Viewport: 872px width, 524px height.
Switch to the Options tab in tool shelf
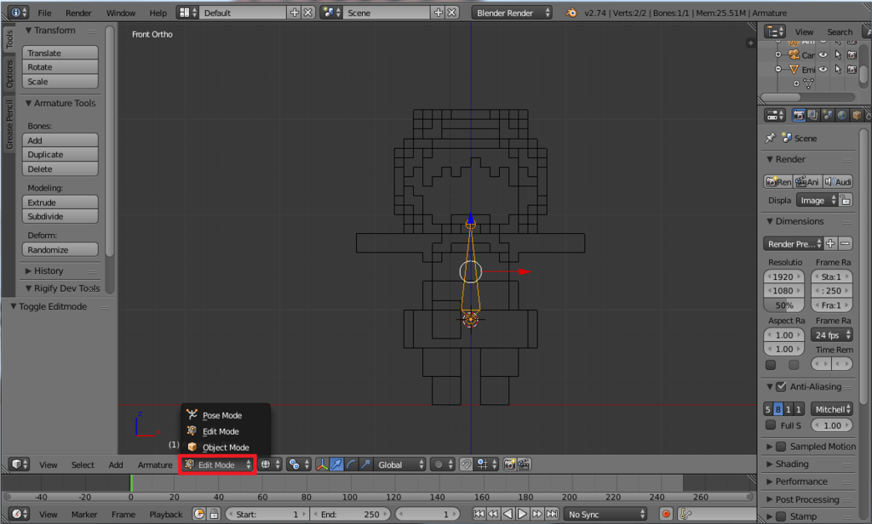(9, 73)
